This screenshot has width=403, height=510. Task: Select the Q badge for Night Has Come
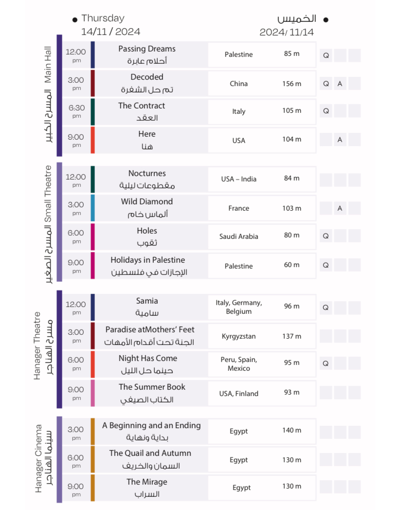(x=326, y=363)
